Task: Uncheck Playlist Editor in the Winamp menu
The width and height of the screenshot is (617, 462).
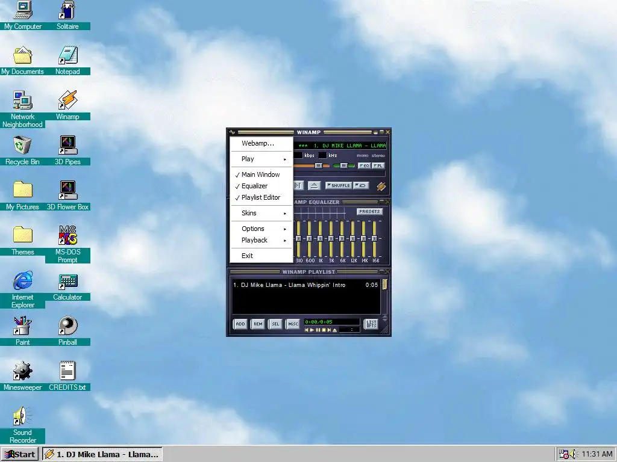Action: pos(262,197)
